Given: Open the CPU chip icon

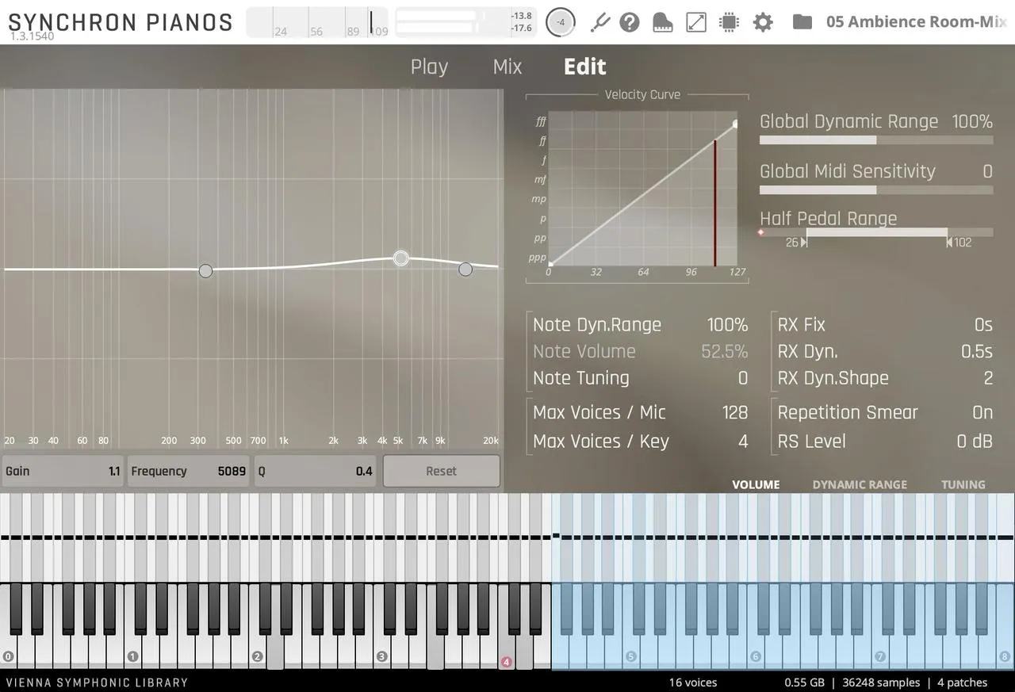Looking at the screenshot, I should click(x=729, y=22).
